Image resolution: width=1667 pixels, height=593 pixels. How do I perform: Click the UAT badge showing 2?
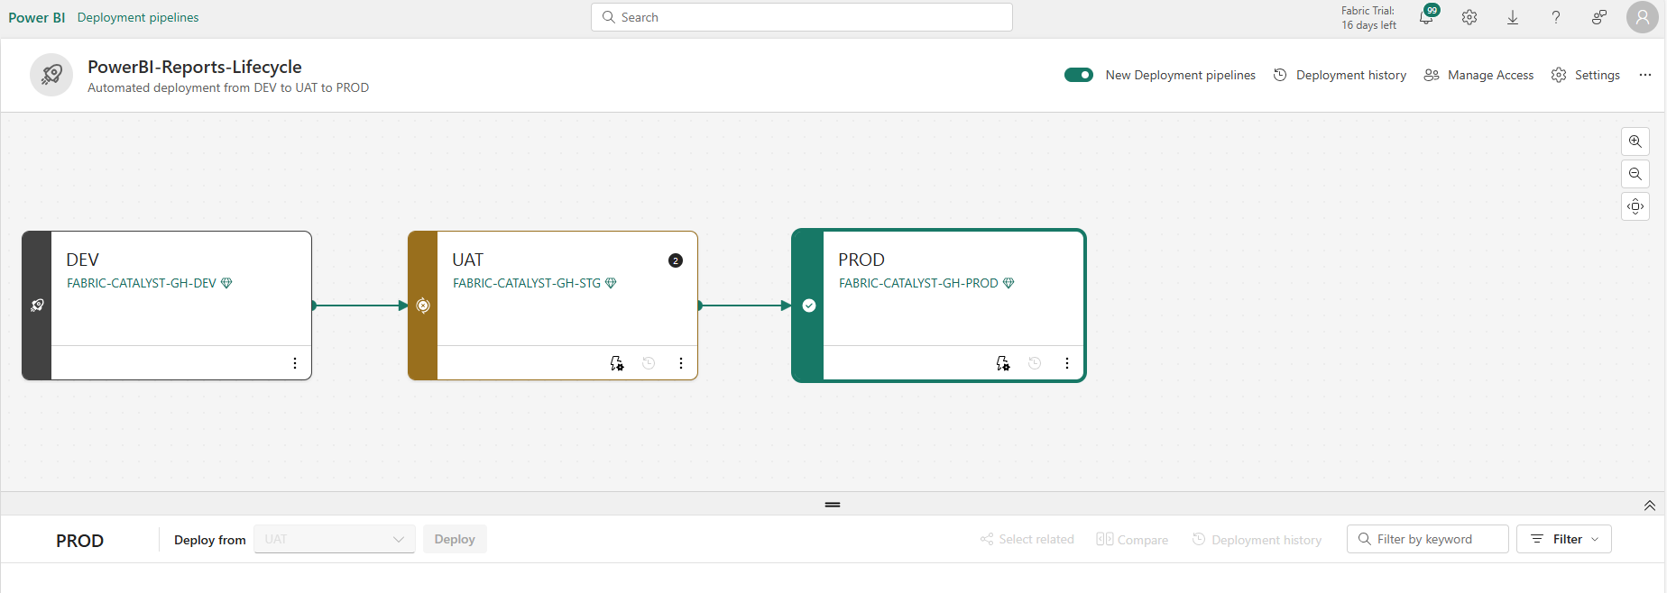click(676, 260)
